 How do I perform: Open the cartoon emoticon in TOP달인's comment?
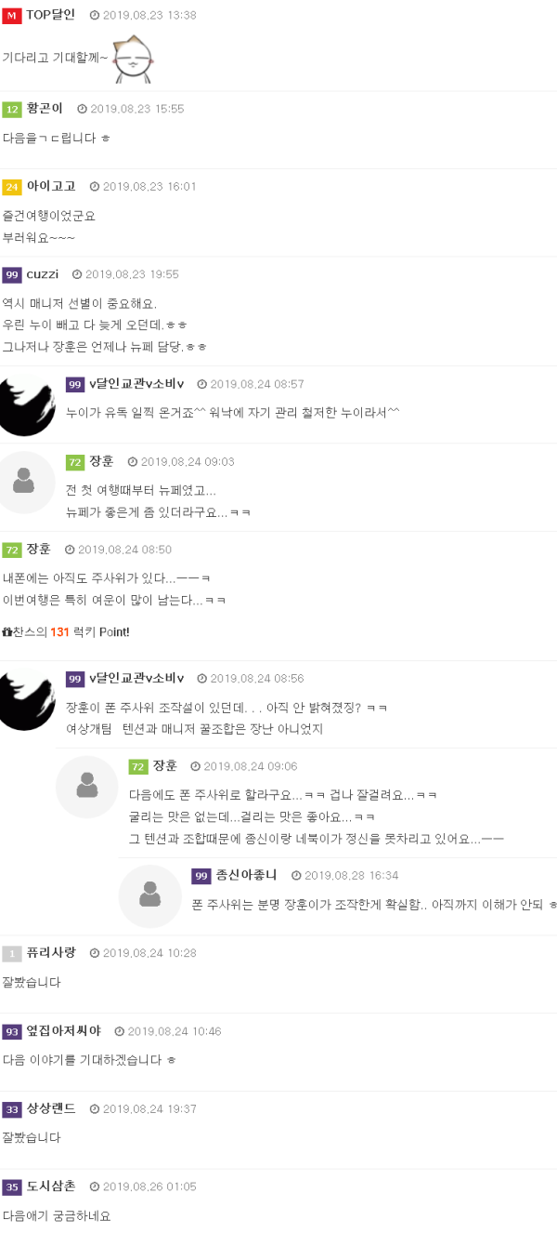coord(134,58)
